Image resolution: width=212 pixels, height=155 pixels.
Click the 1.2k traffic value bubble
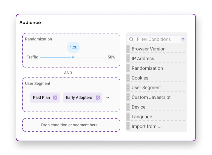pos(73,47)
